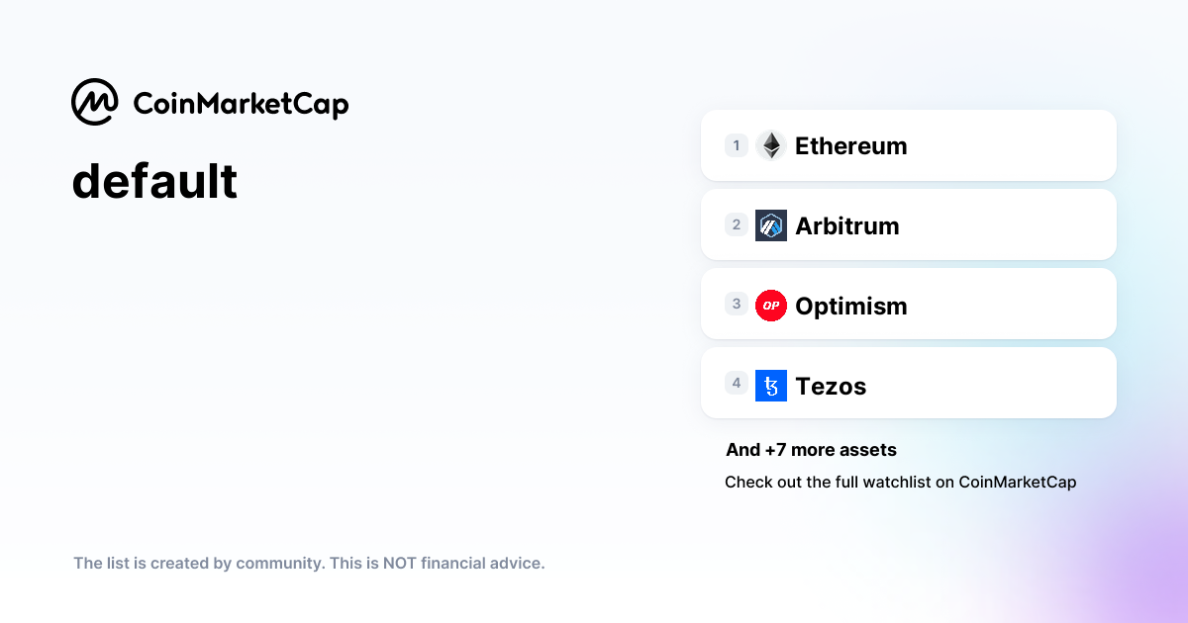The image size is (1188, 623).
Task: Click the Arbitrum coin icon
Action: point(770,225)
